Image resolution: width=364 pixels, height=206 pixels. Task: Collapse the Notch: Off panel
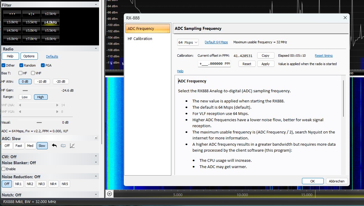(x=96, y=194)
